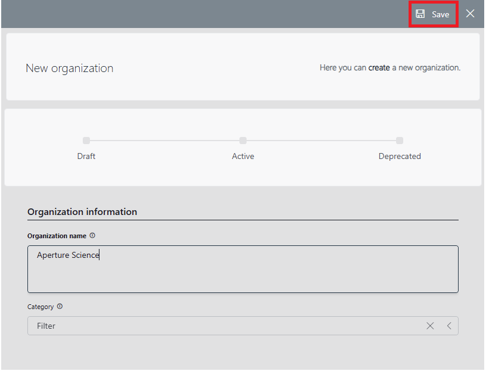The image size is (486, 371).
Task: Click the Save button in the header
Action: point(433,14)
